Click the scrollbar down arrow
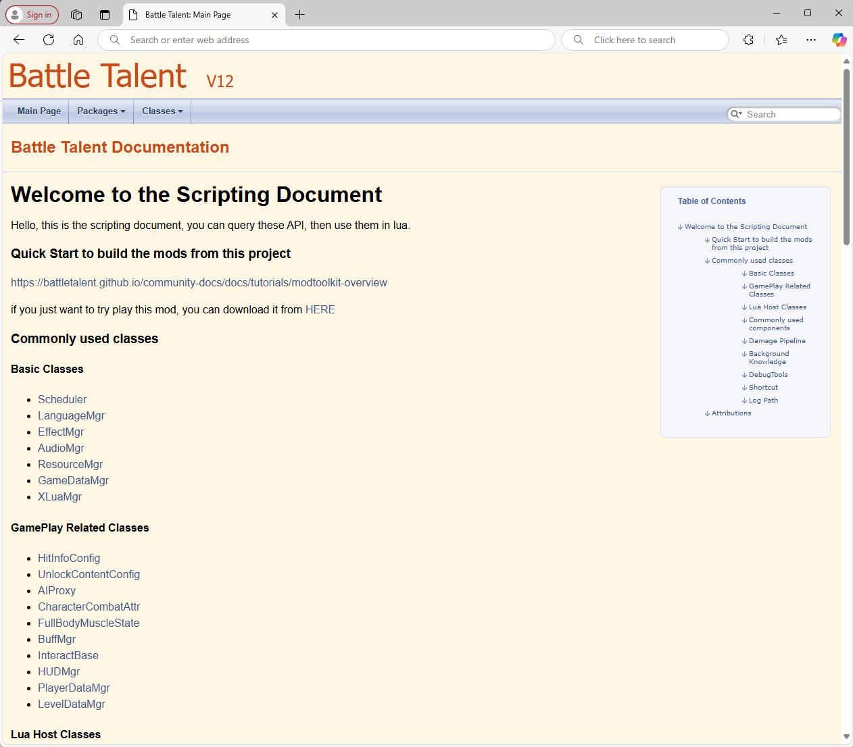The image size is (853, 747). [846, 736]
